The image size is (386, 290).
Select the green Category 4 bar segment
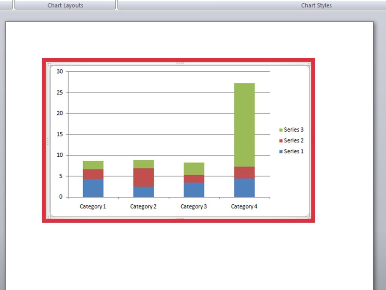click(244, 125)
